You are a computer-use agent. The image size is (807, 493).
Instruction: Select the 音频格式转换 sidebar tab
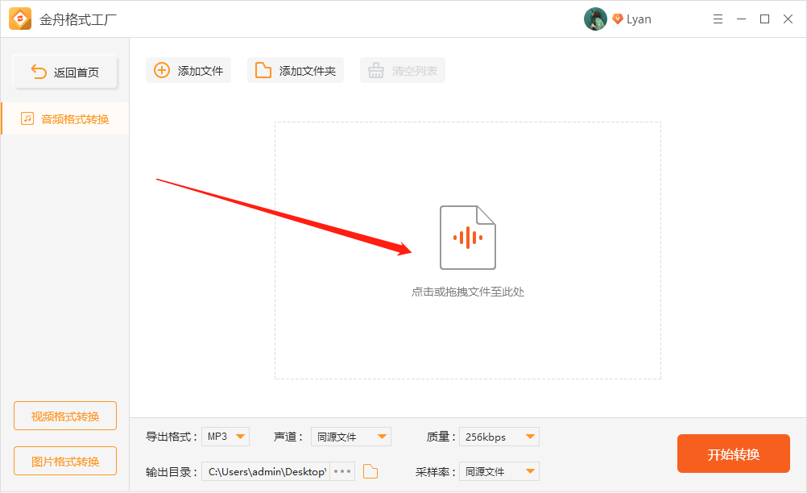(x=65, y=118)
